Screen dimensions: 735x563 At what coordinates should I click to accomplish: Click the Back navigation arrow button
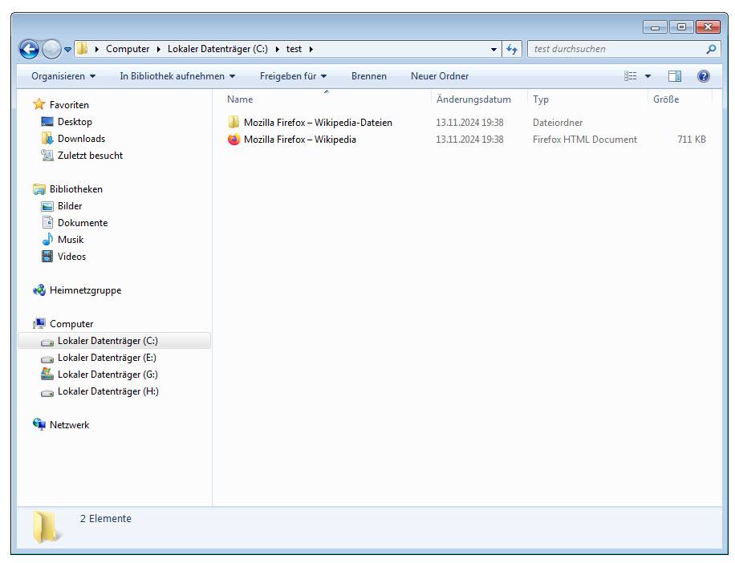pyautogui.click(x=29, y=49)
